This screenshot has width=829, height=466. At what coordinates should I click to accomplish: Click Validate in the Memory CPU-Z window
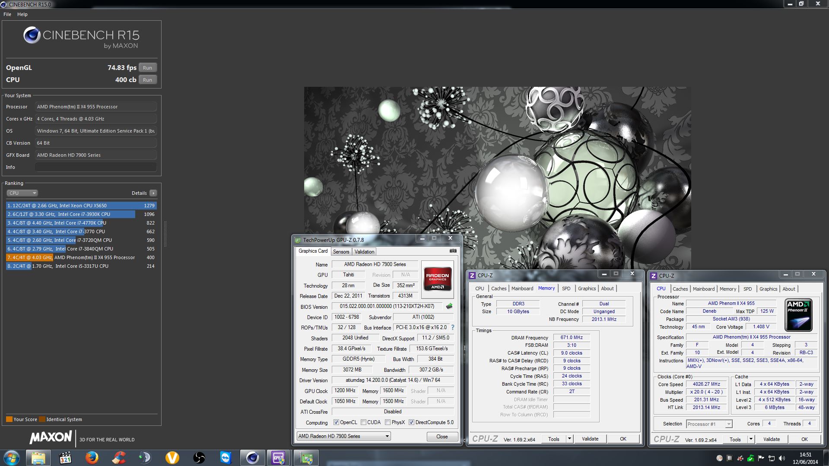pos(590,439)
